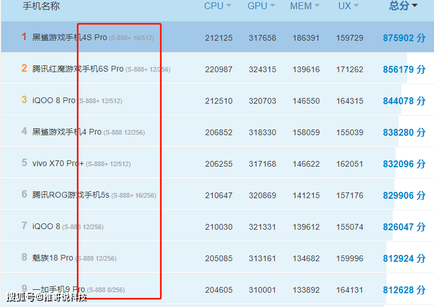The width and height of the screenshot is (434, 307).
Task: Select total score 812628 分
Action: pyautogui.click(x=404, y=290)
